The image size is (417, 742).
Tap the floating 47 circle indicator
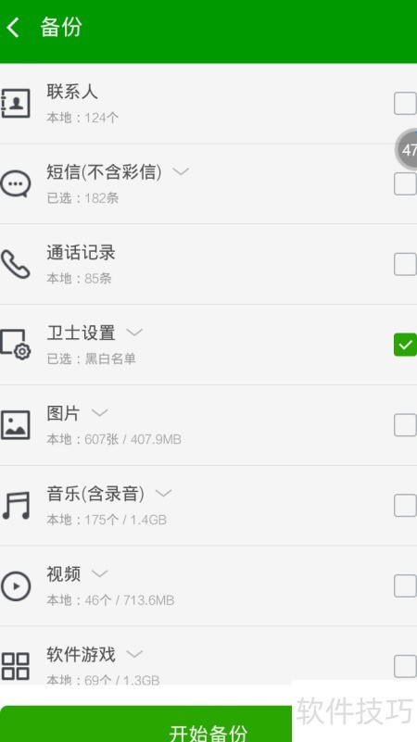coord(407,149)
